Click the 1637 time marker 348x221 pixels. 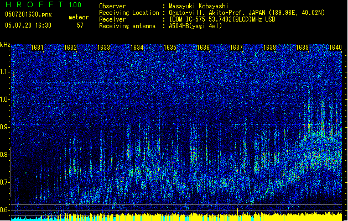click(236, 48)
